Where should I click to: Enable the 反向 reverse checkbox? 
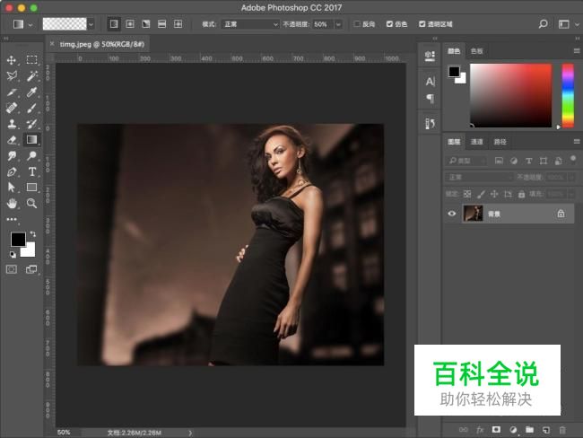[x=358, y=24]
